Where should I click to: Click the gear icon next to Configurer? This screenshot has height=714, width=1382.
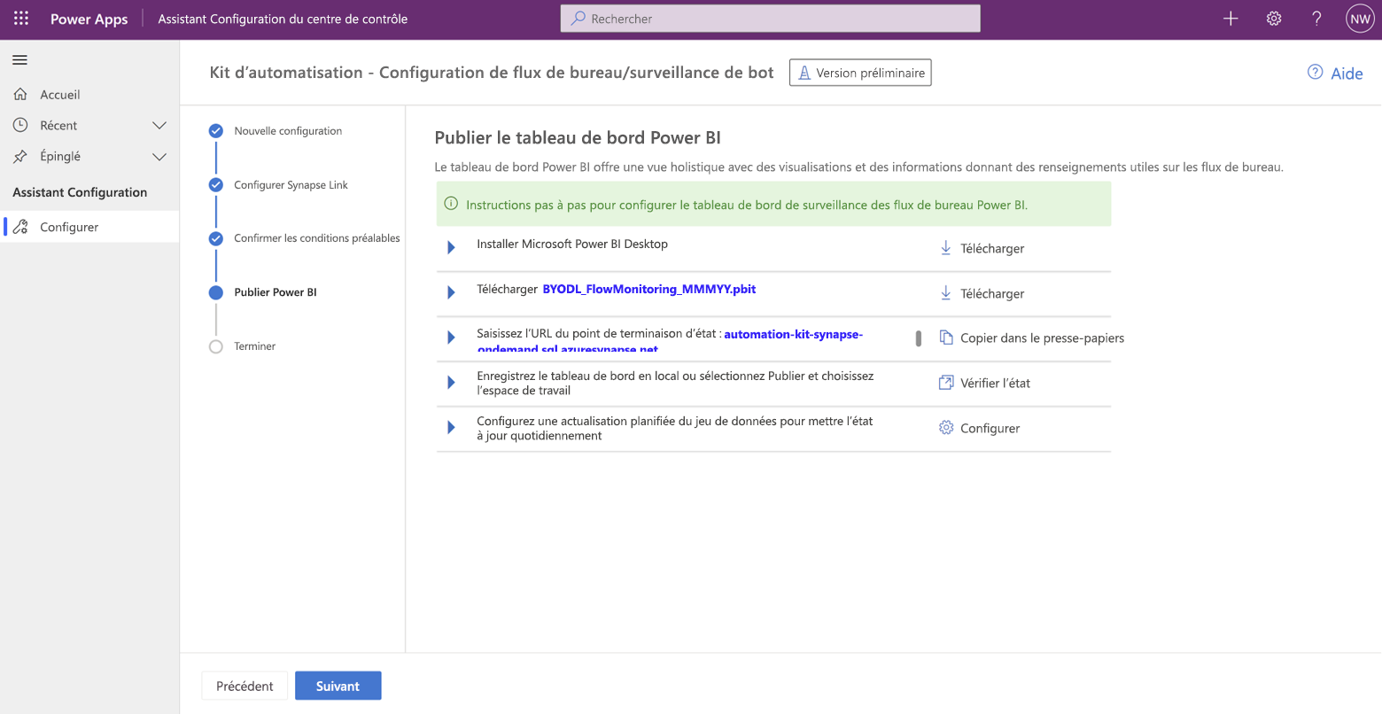coord(946,428)
